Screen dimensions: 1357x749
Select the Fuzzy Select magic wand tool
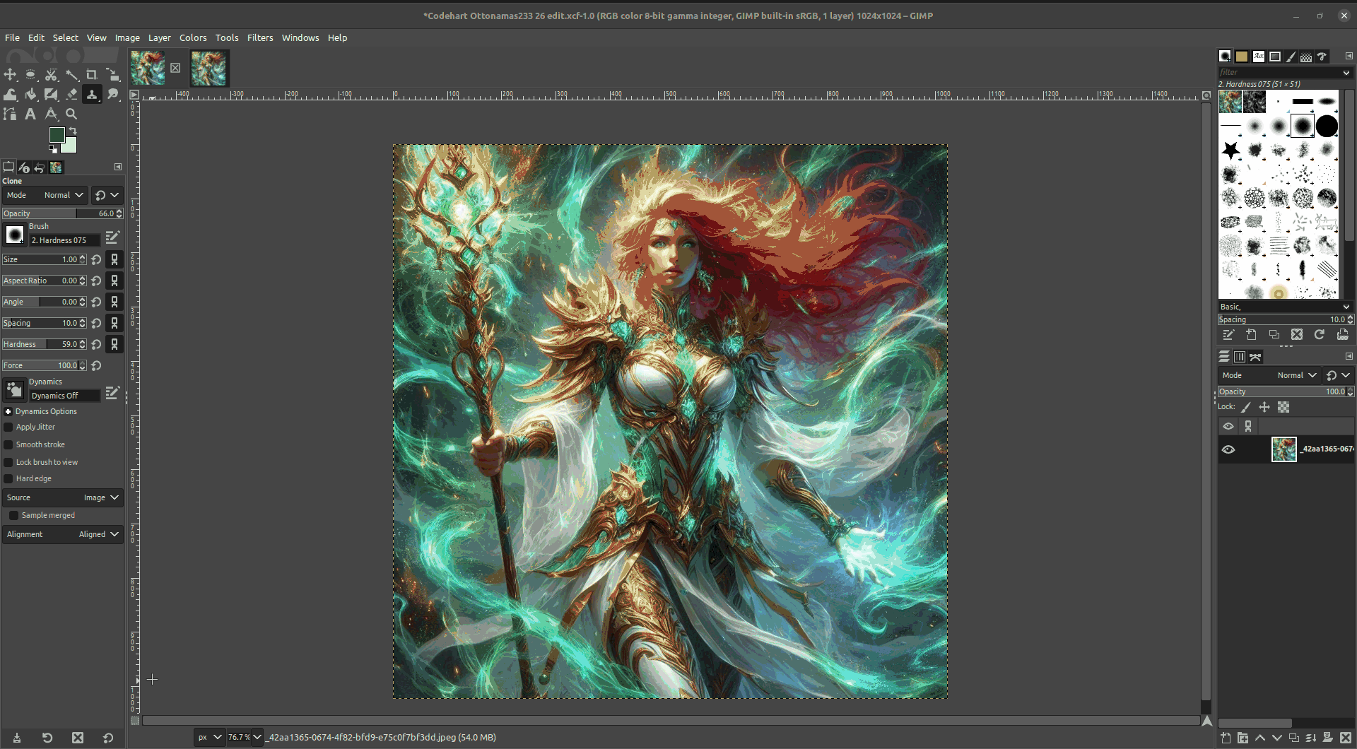72,74
